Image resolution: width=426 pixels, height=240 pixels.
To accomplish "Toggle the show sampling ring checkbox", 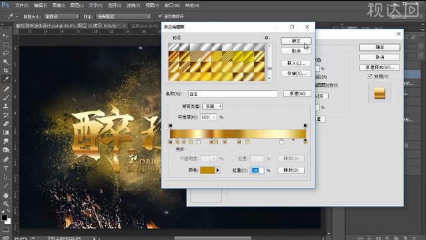I will click(x=160, y=16).
